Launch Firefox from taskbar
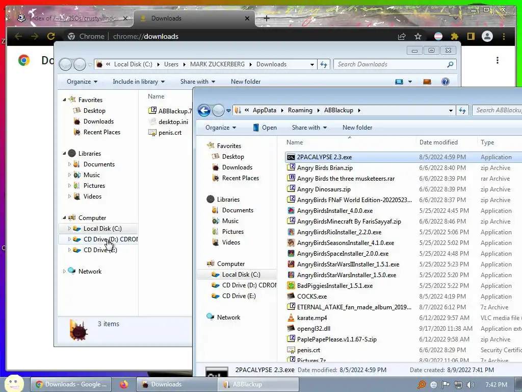This screenshot has width=522, height=392. coord(124,384)
